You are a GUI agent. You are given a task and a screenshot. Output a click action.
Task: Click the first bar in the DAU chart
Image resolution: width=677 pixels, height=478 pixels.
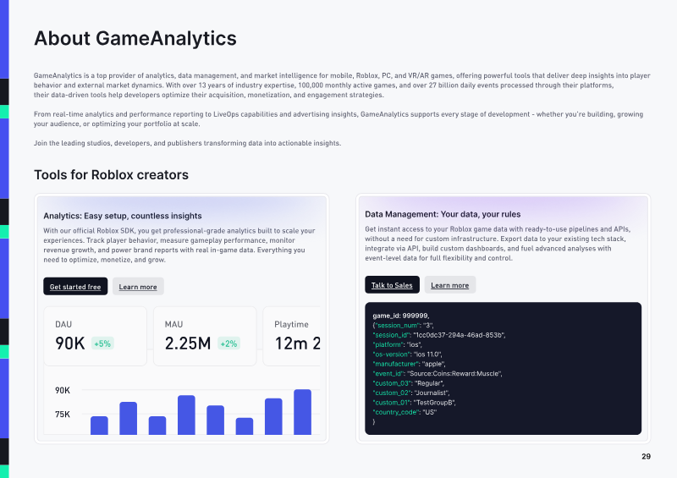click(x=99, y=426)
